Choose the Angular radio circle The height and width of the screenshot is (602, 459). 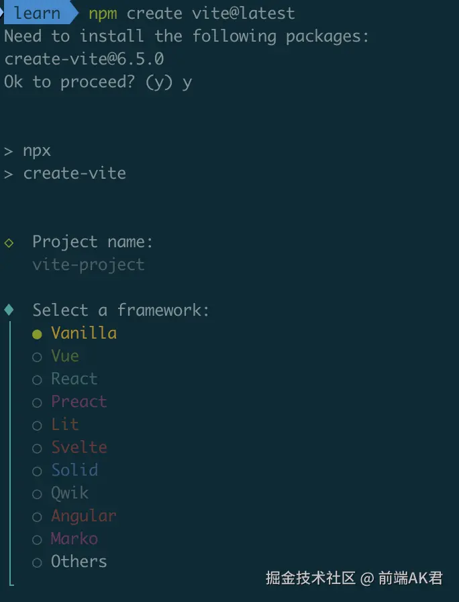coord(37,517)
